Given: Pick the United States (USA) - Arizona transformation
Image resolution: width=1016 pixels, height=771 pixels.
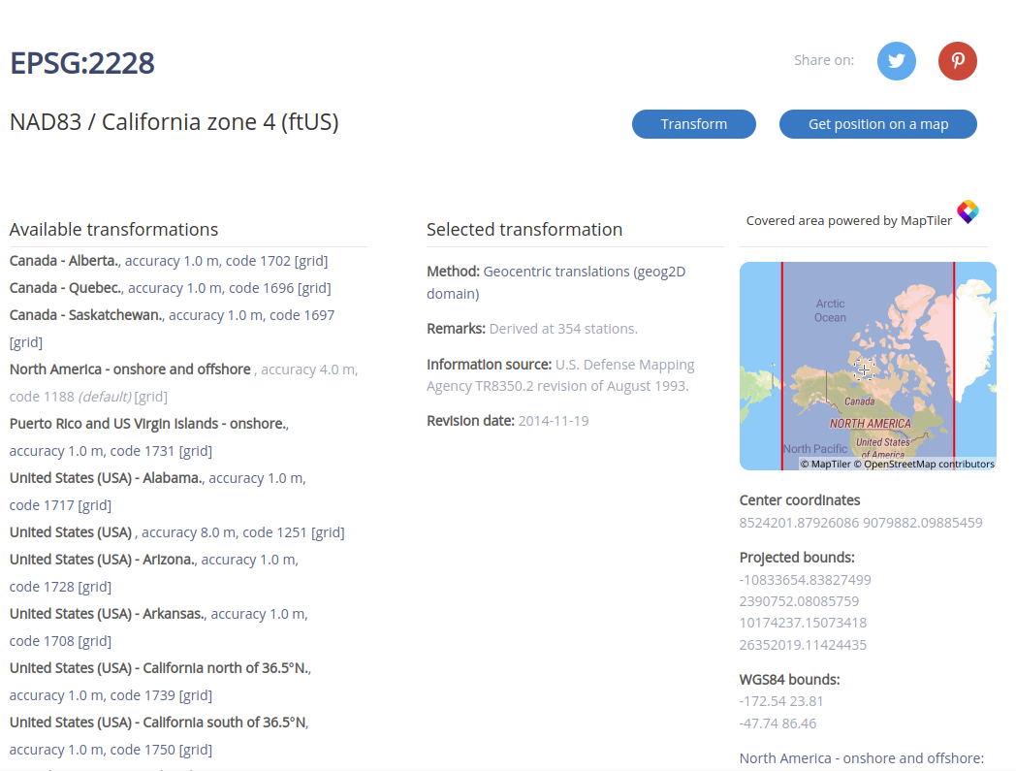Looking at the screenshot, I should click(103, 560).
